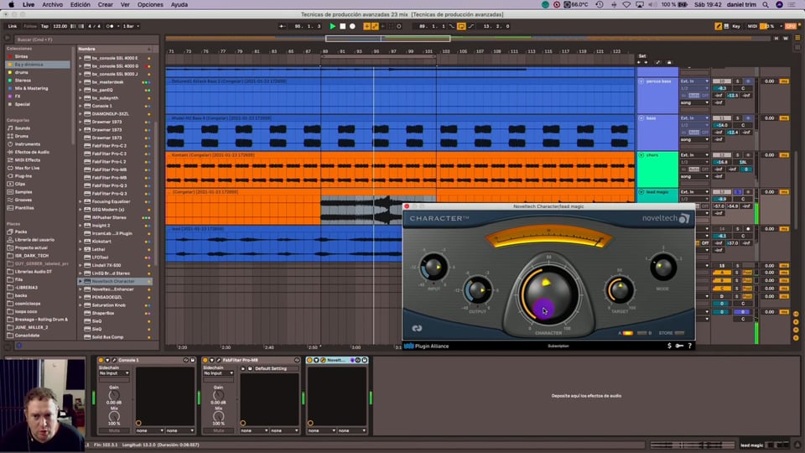Open the question mark help in Plugin Alliance bar
805x453 pixels.
(x=689, y=346)
